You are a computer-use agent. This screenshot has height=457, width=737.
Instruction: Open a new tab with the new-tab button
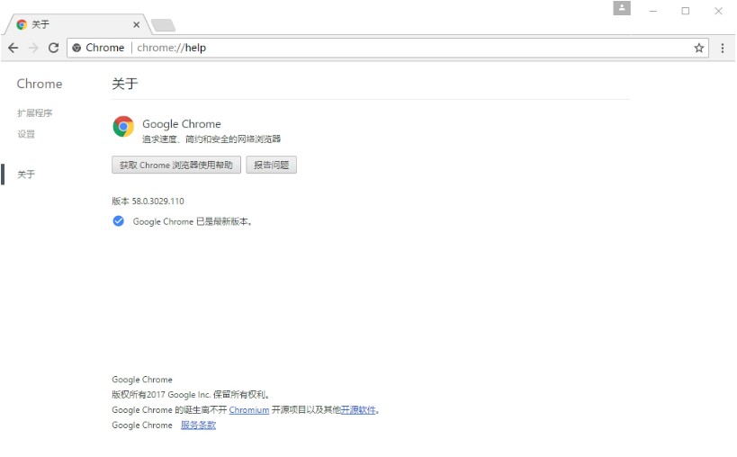point(164,25)
